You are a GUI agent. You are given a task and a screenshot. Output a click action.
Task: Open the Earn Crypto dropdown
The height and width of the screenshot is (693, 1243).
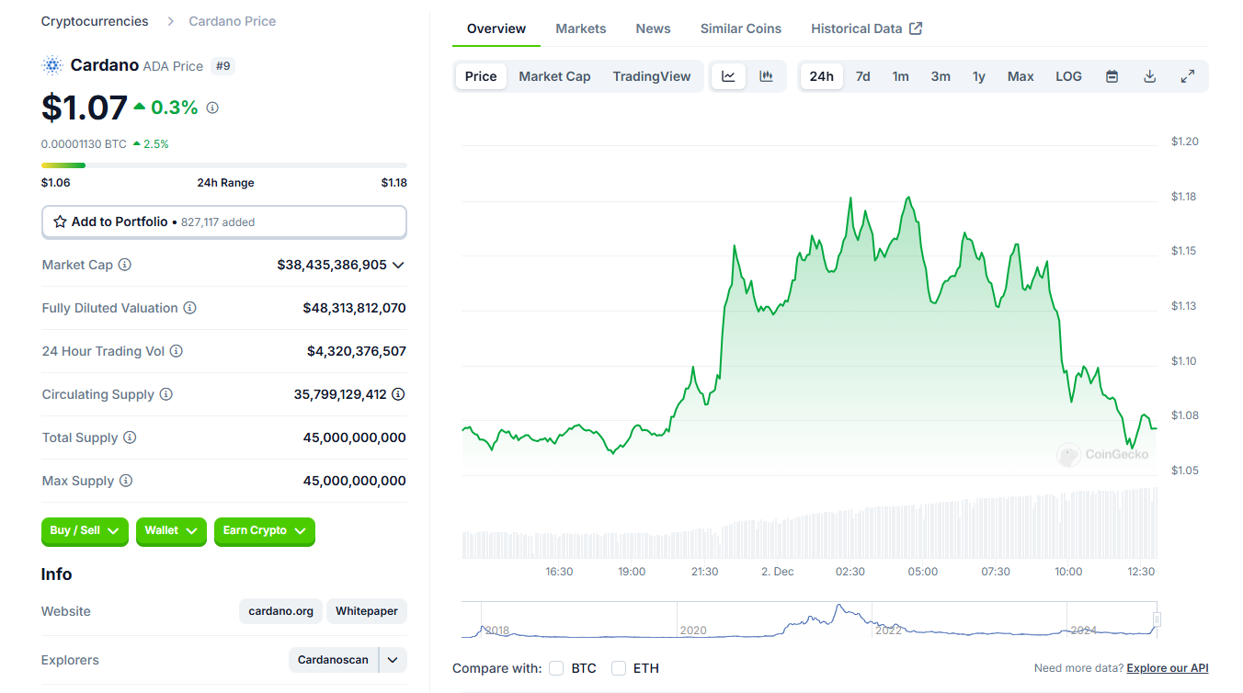(265, 531)
